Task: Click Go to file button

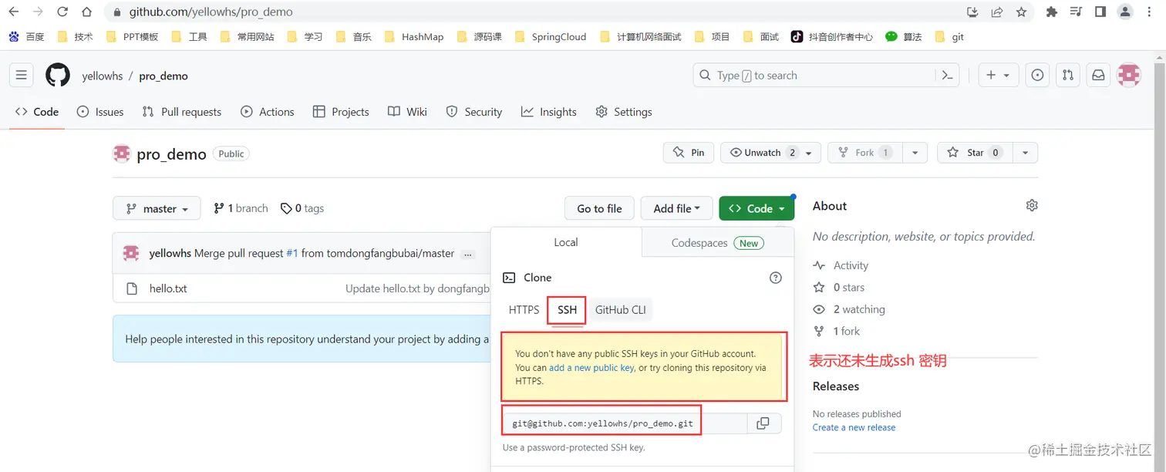Action: pyautogui.click(x=599, y=208)
